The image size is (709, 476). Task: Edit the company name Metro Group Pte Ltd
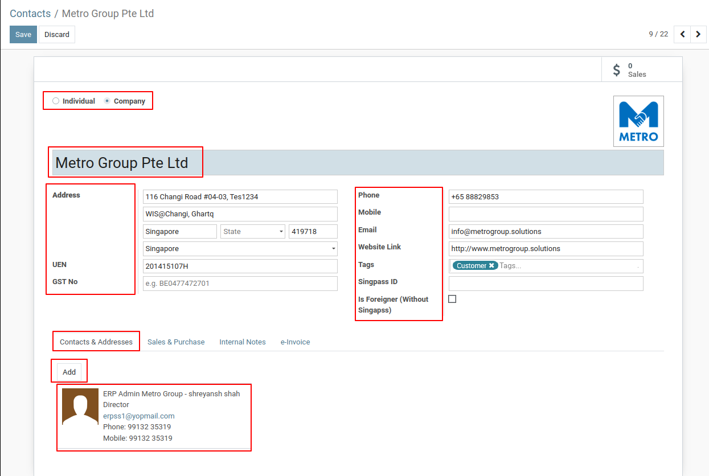tap(358, 162)
